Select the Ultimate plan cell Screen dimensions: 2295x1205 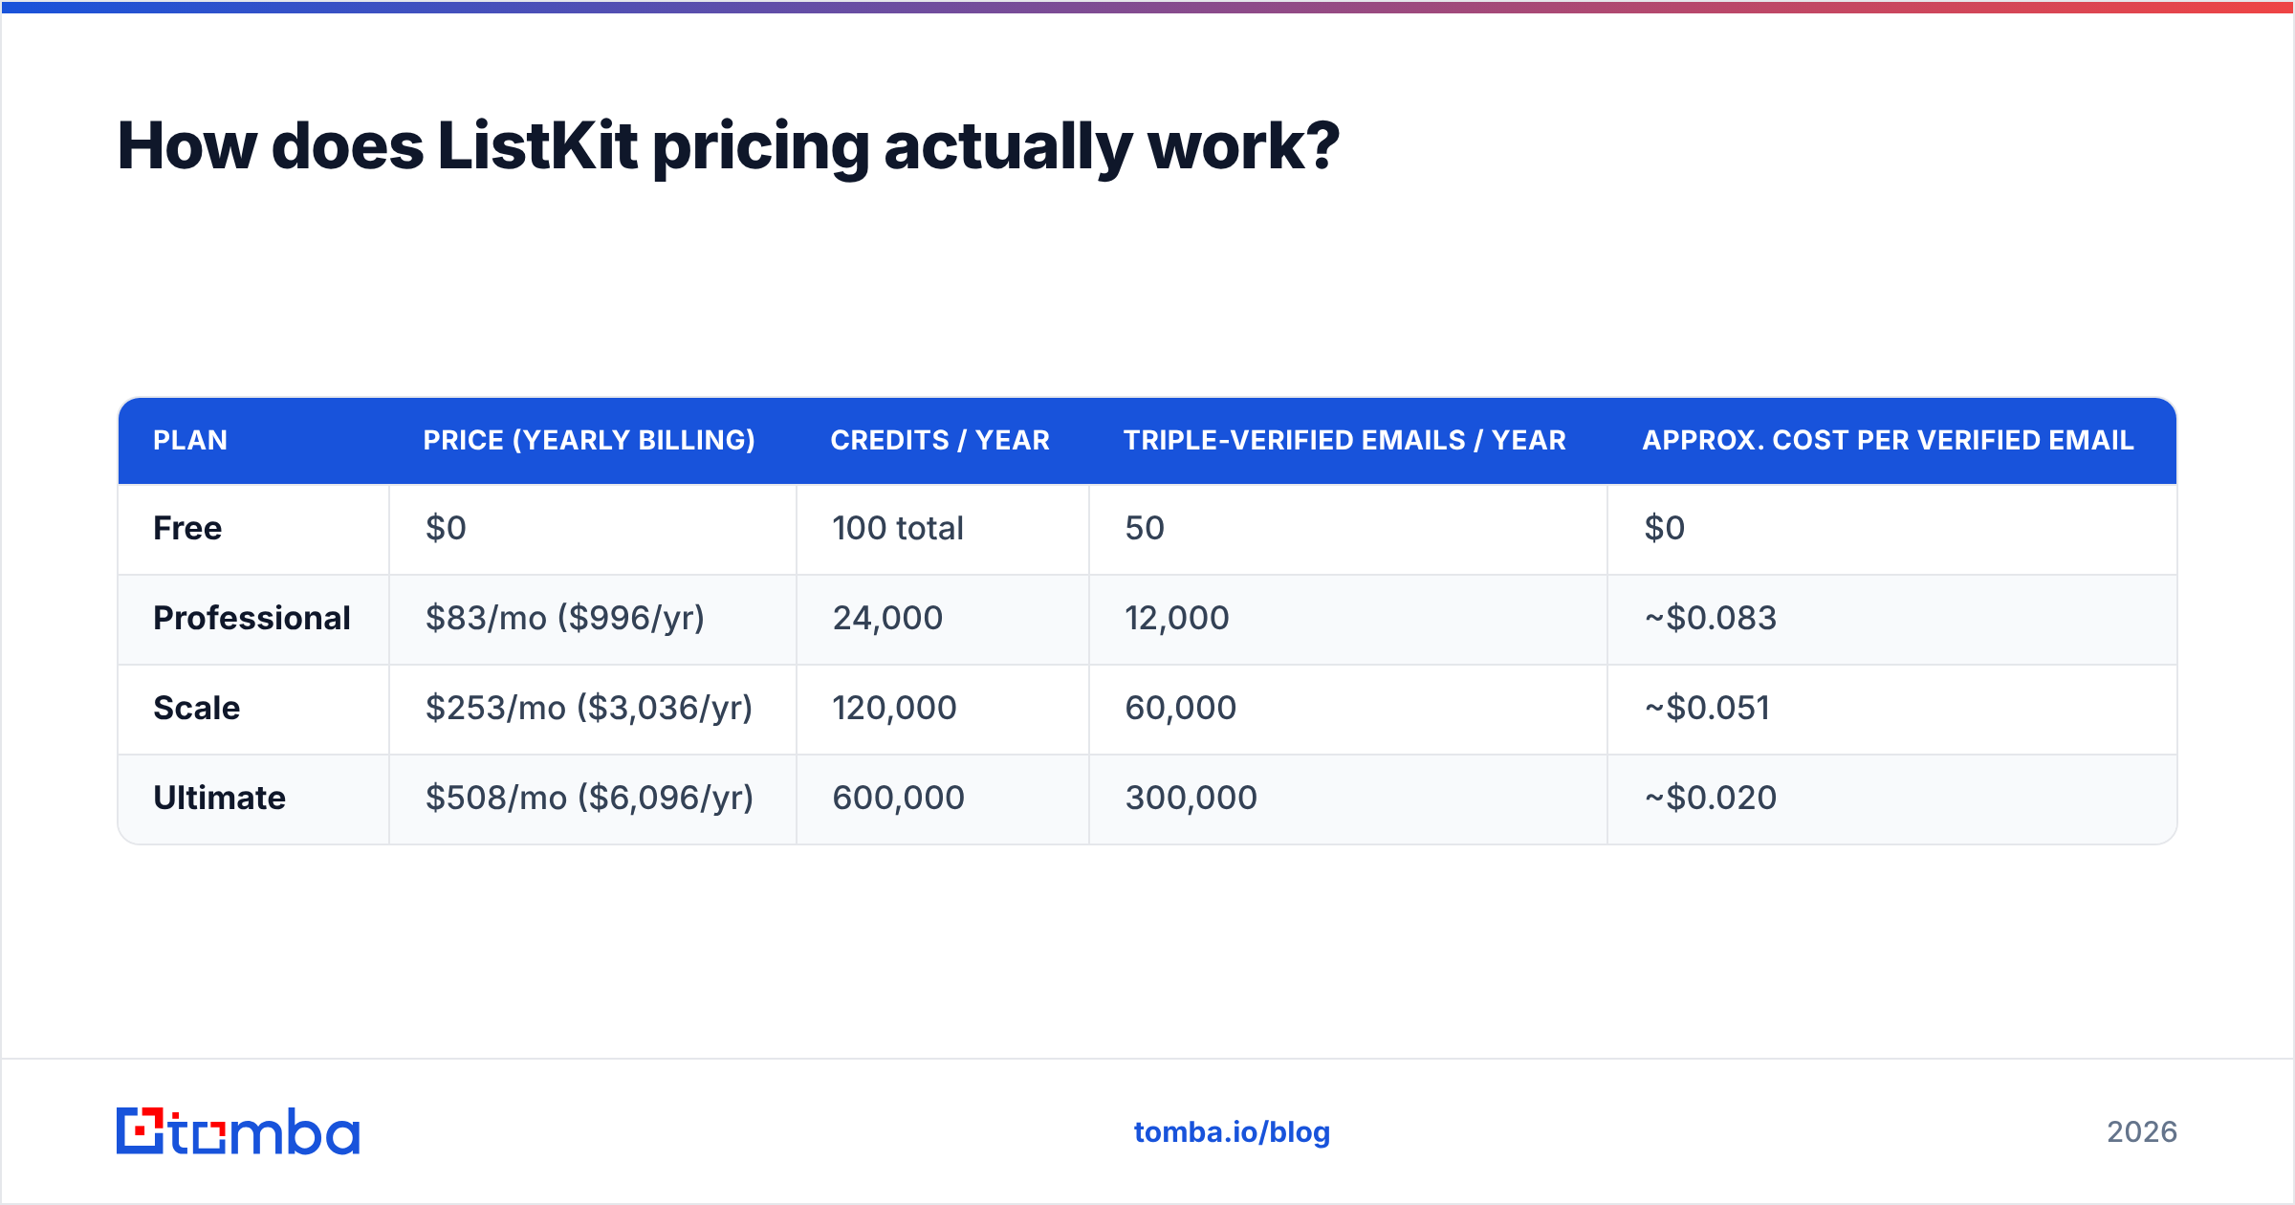pyautogui.click(x=253, y=799)
